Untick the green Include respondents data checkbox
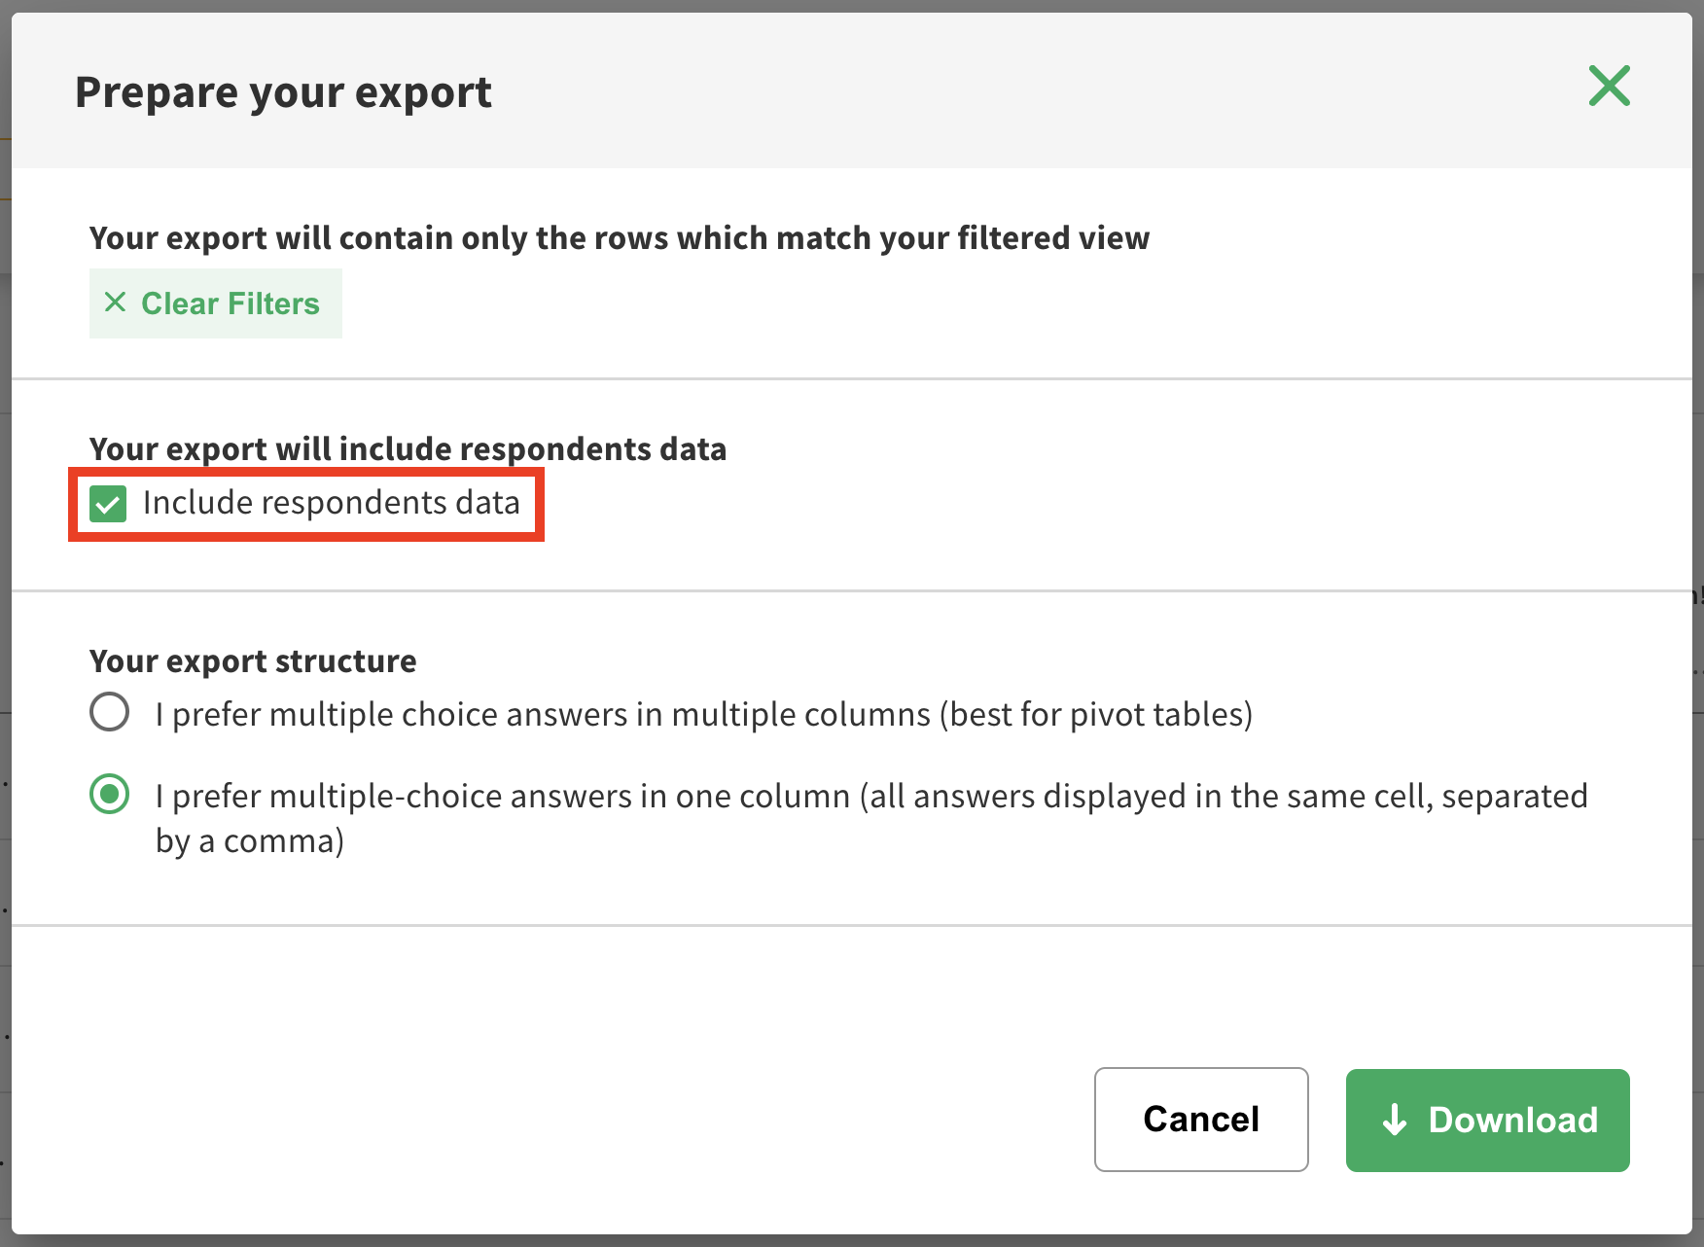 click(108, 504)
